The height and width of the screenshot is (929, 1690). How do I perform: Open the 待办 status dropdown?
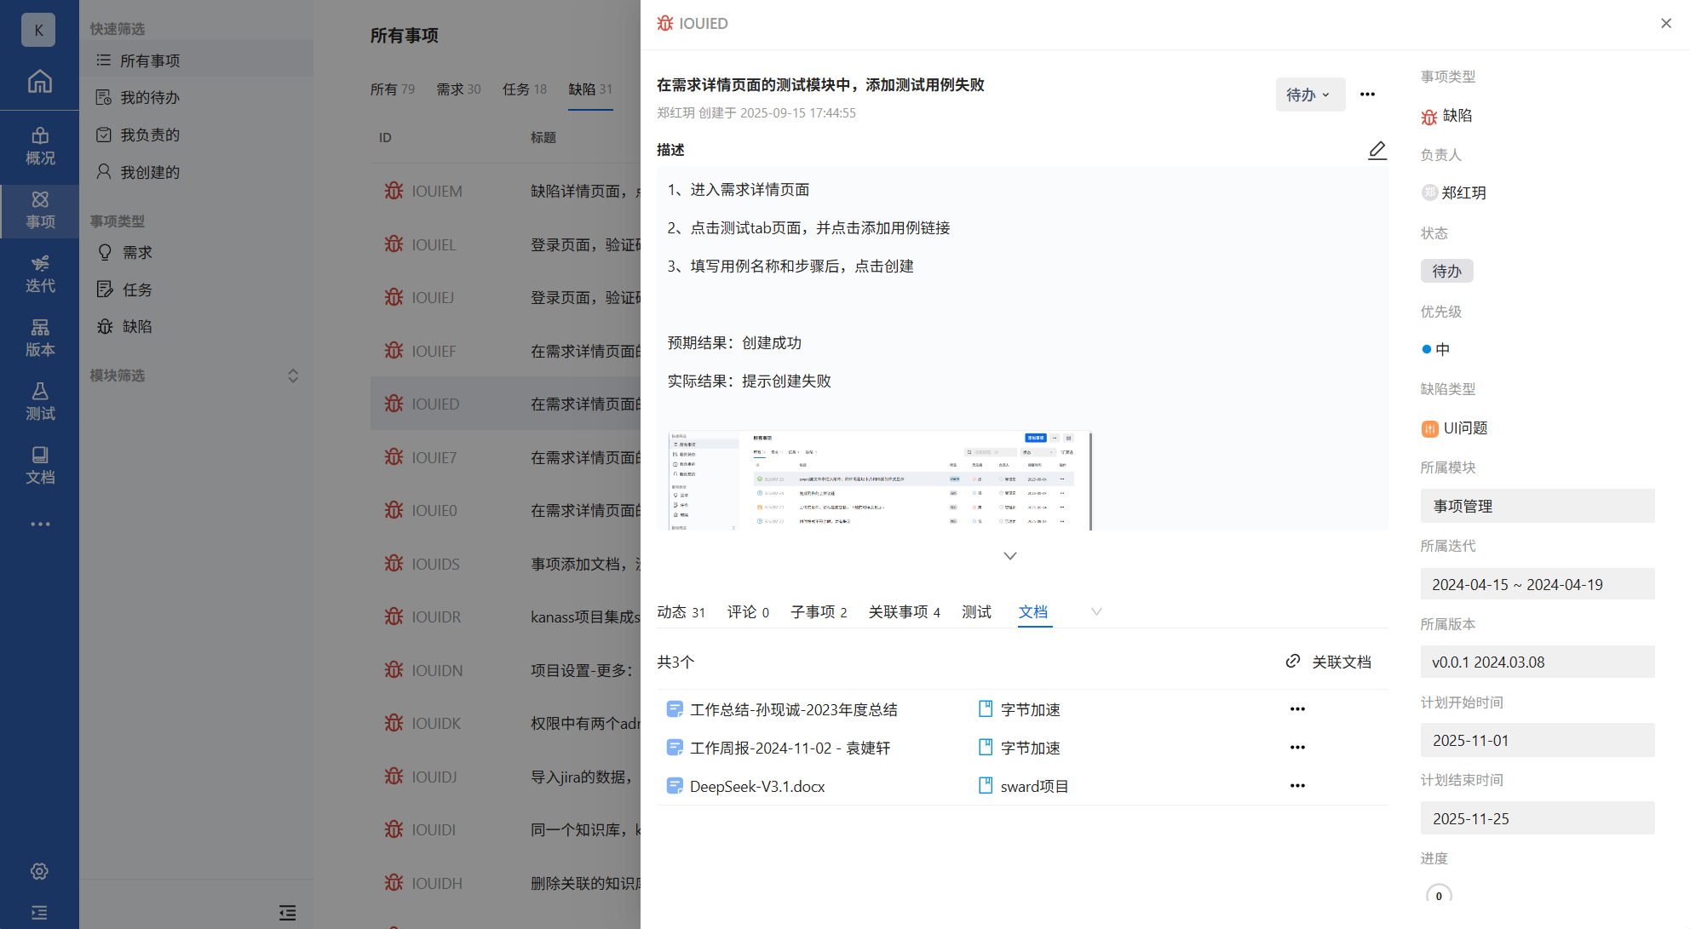click(x=1309, y=95)
